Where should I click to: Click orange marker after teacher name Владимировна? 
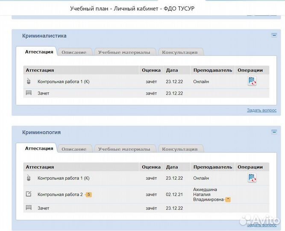[228, 199]
